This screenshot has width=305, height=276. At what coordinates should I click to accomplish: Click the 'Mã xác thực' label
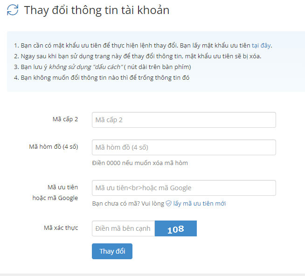coord(61,228)
